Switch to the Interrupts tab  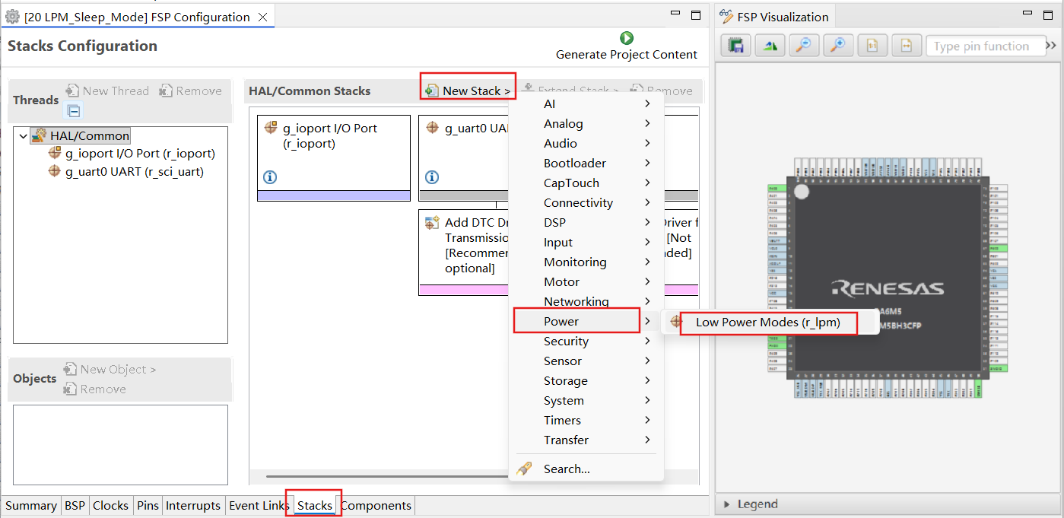tap(193, 505)
